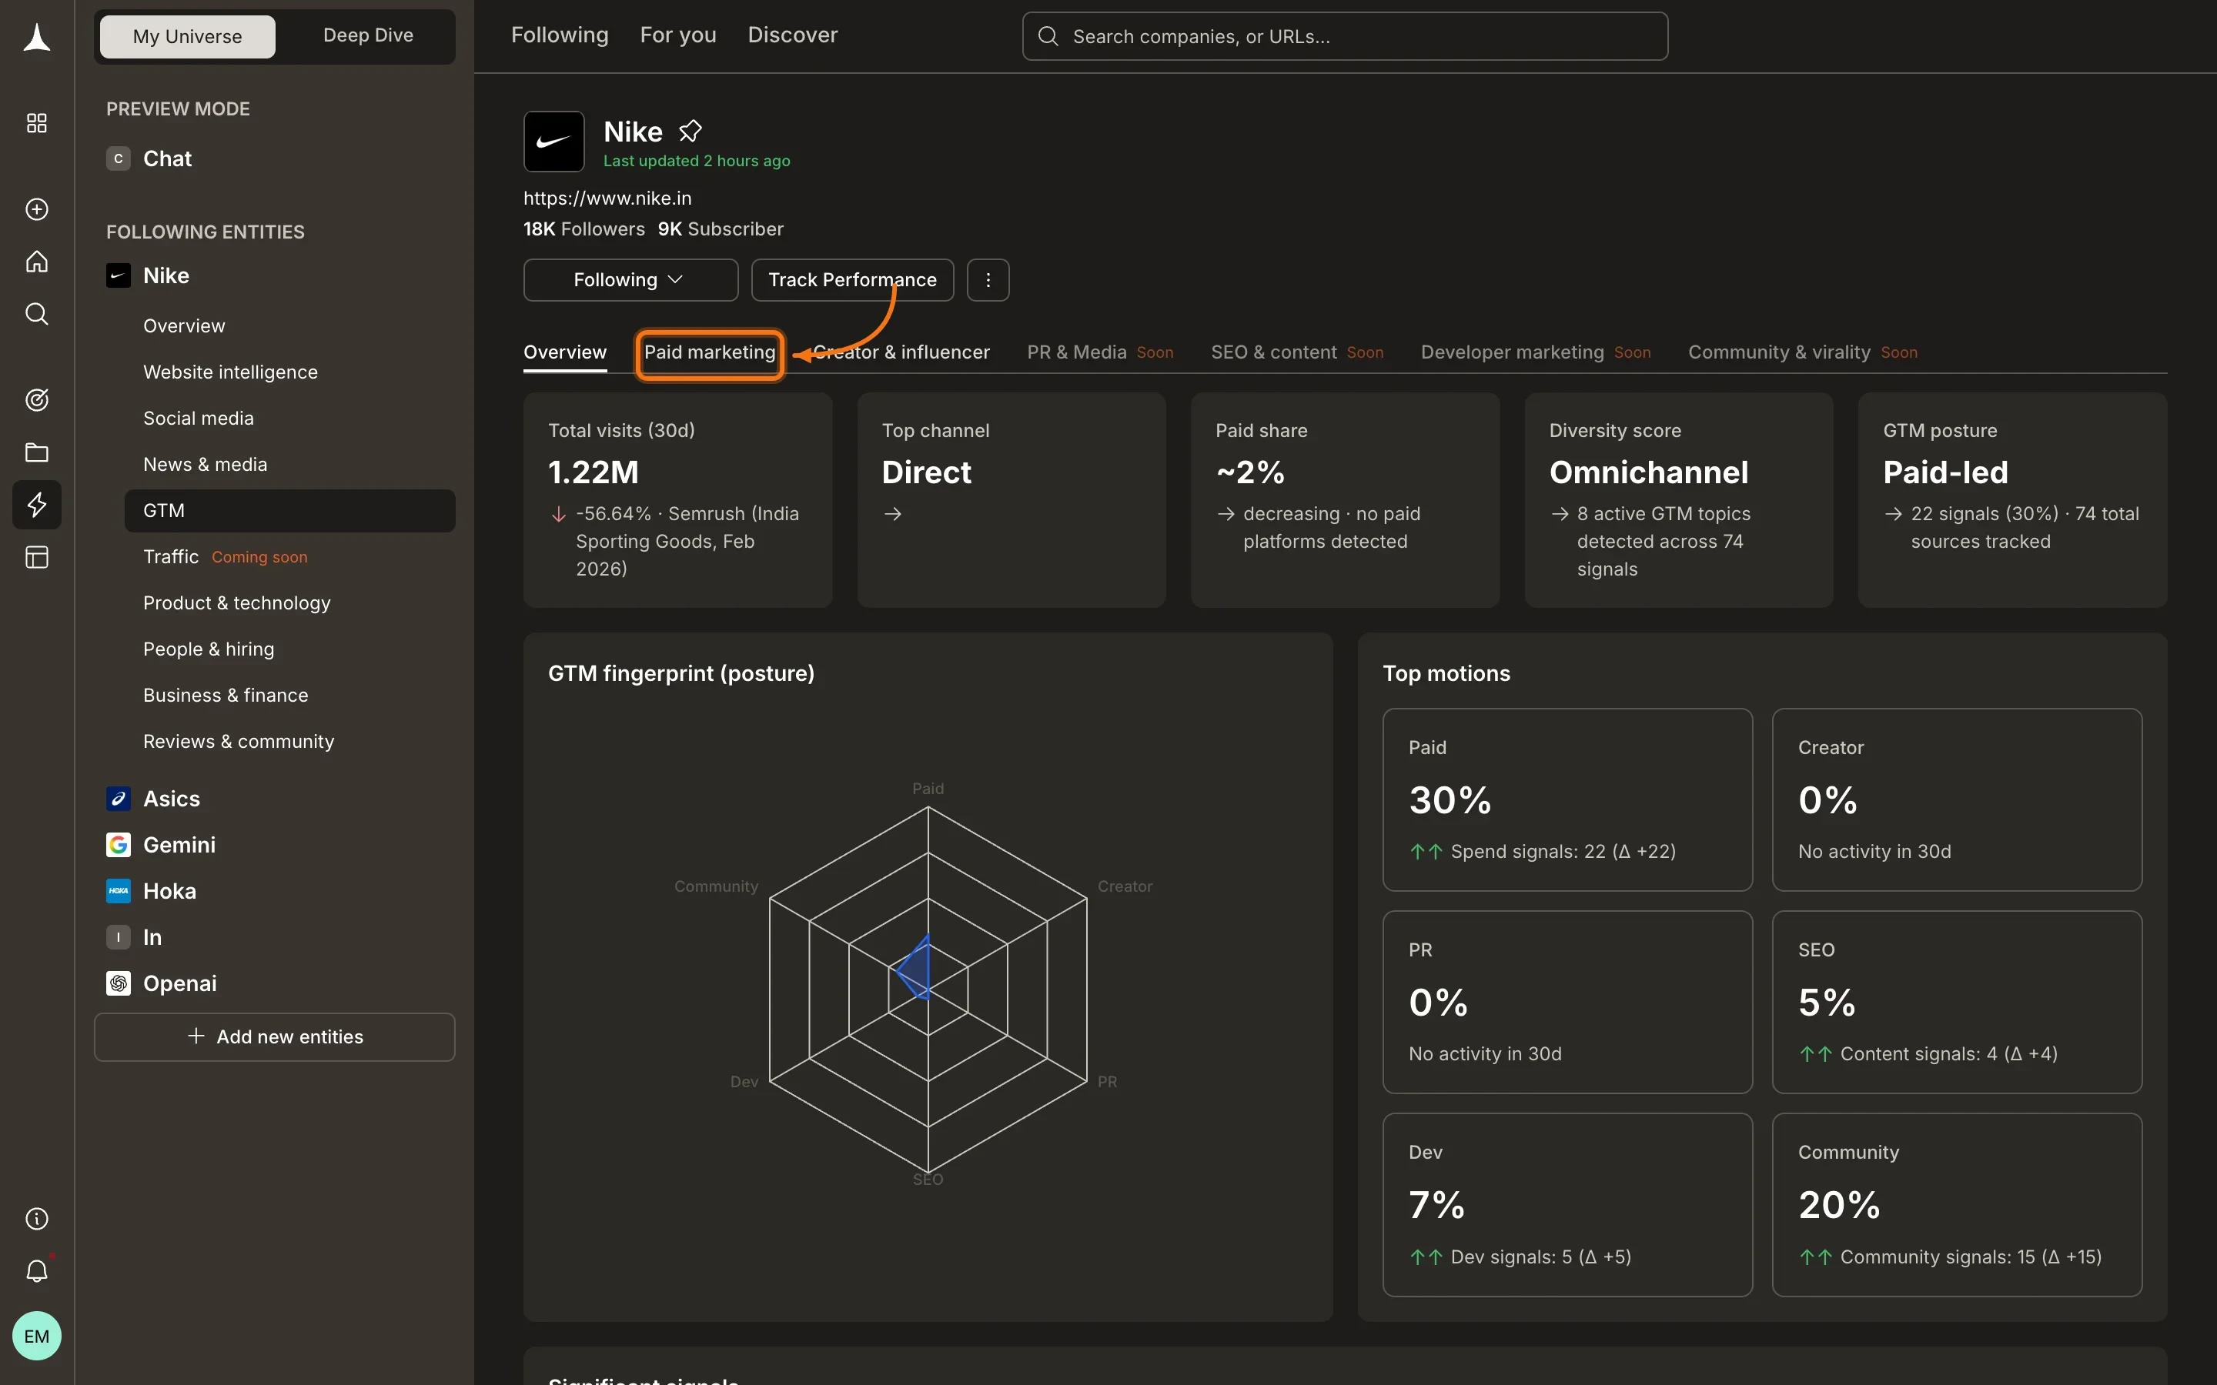2217x1385 pixels.
Task: Select GTM in the sidebar
Action: pyautogui.click(x=290, y=510)
